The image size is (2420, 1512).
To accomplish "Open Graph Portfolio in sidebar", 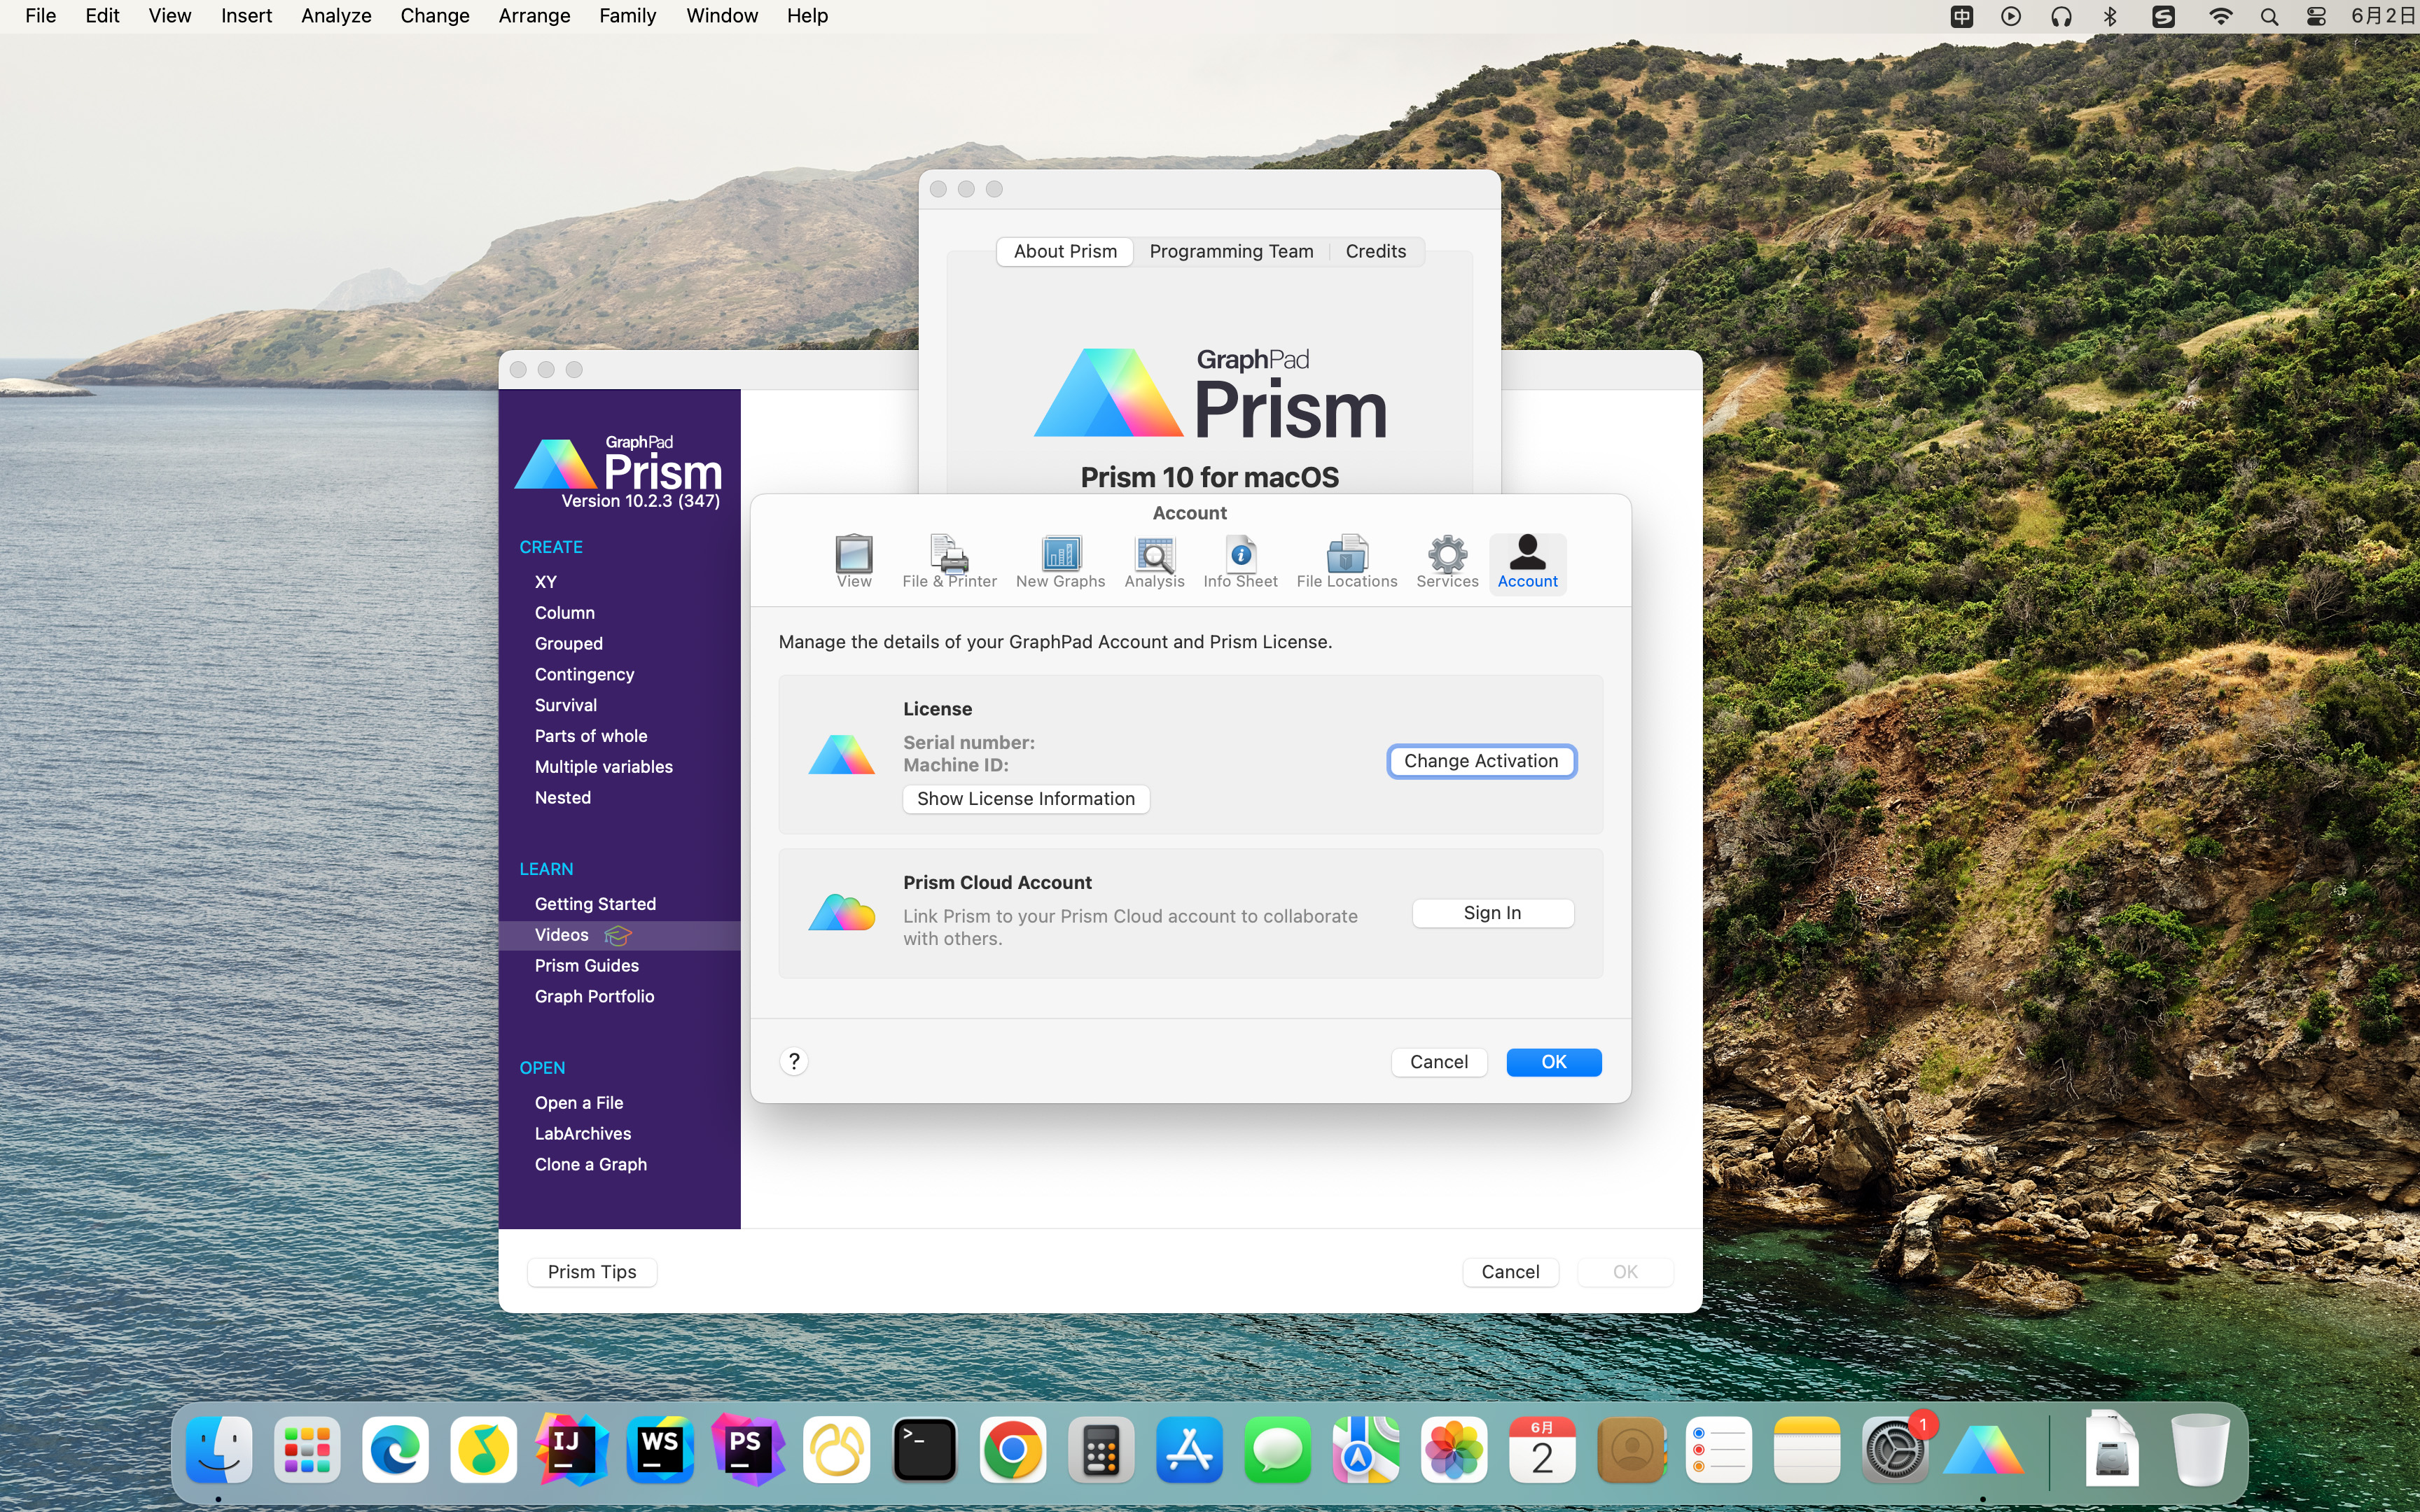I will [x=594, y=997].
